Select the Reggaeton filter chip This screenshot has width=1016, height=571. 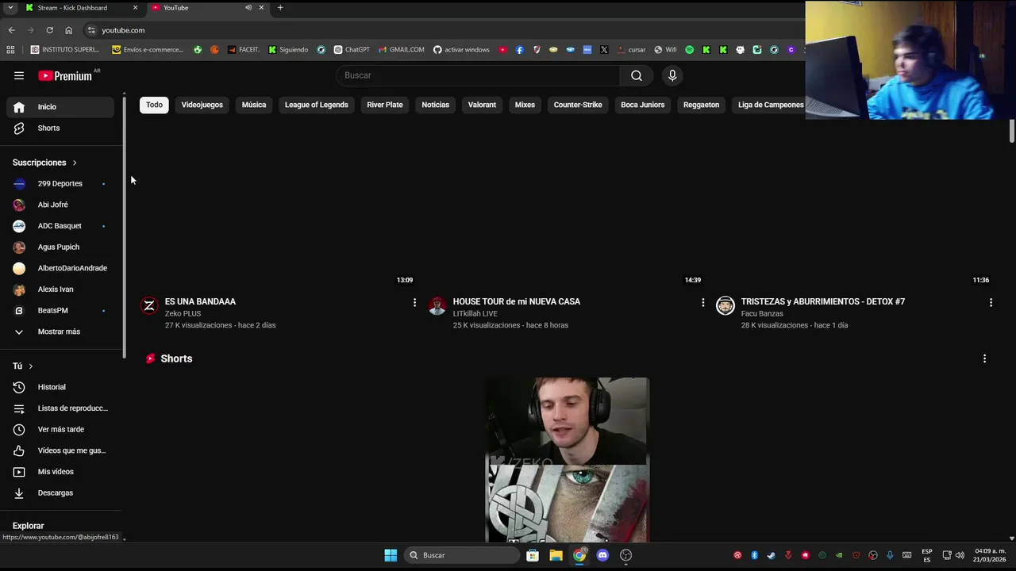[x=701, y=105]
